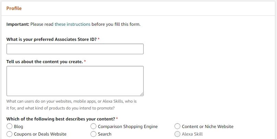Pick the Search radio button
Image resolution: width=277 pixels, height=139 pixels.
pos(93,134)
